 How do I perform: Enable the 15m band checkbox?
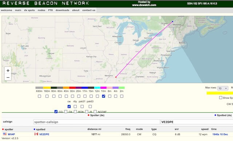click(x=91, y=96)
